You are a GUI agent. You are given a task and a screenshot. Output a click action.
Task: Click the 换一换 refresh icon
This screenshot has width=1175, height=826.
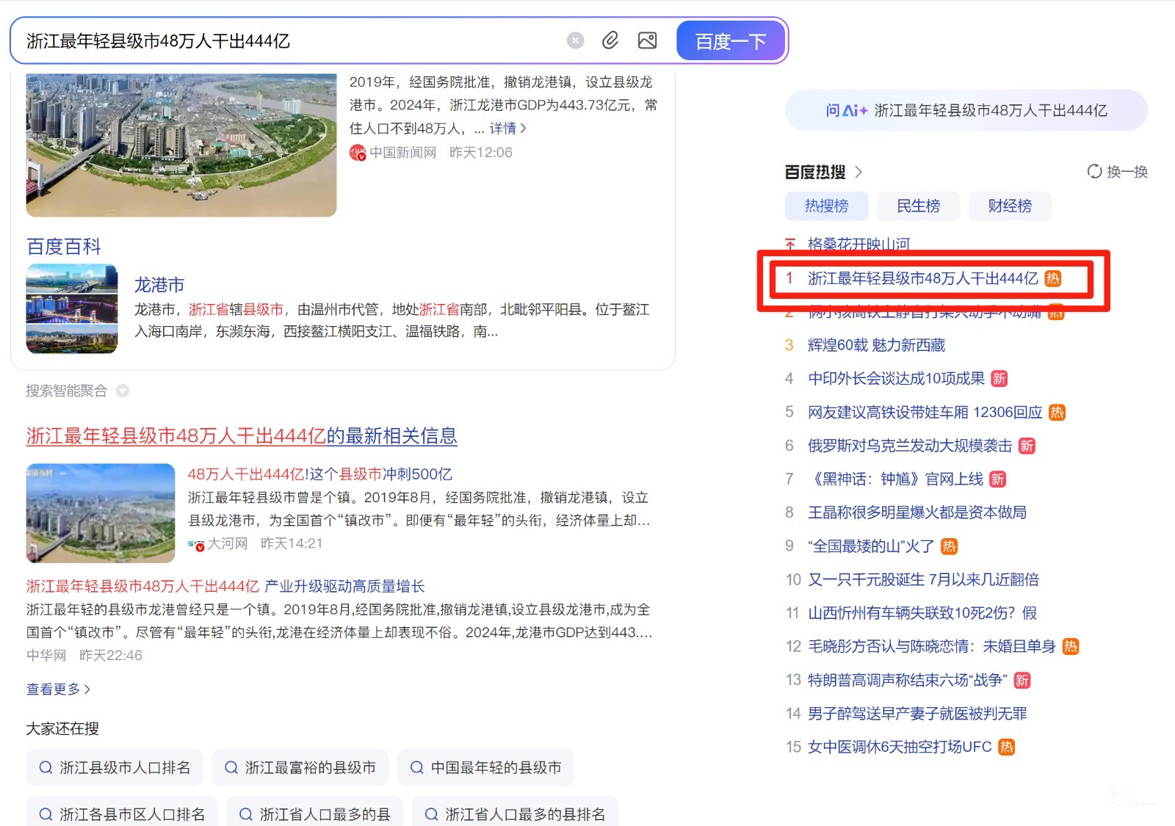tap(1095, 171)
